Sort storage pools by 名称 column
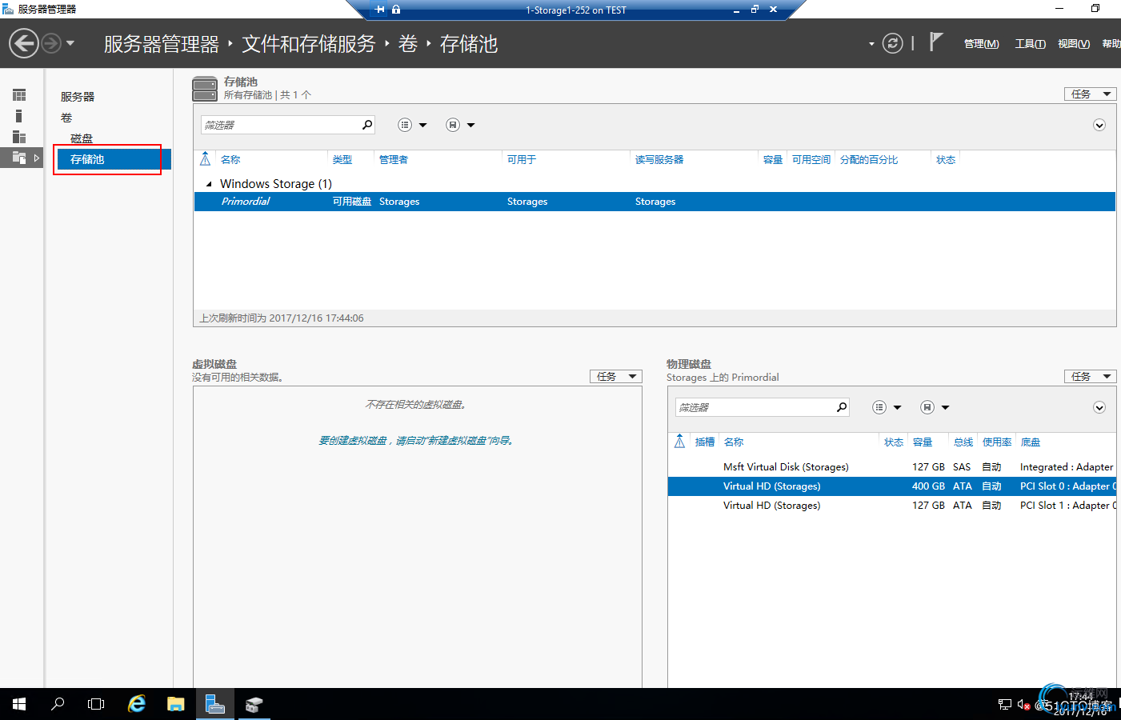The height and width of the screenshot is (720, 1121). [230, 160]
